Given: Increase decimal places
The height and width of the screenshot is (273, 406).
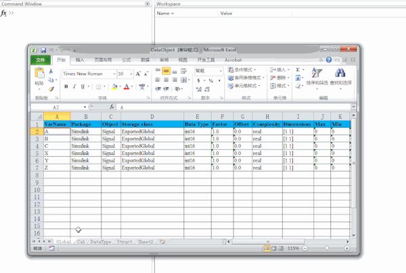Looking at the screenshot, I should coord(199,89).
